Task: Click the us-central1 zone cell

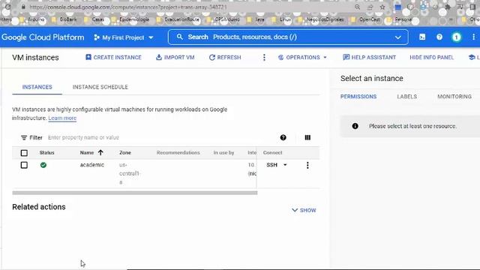Action: coord(129,173)
